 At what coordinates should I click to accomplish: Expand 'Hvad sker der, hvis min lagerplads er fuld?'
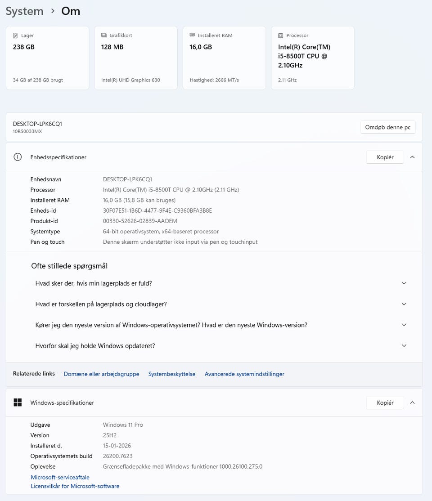click(x=404, y=283)
